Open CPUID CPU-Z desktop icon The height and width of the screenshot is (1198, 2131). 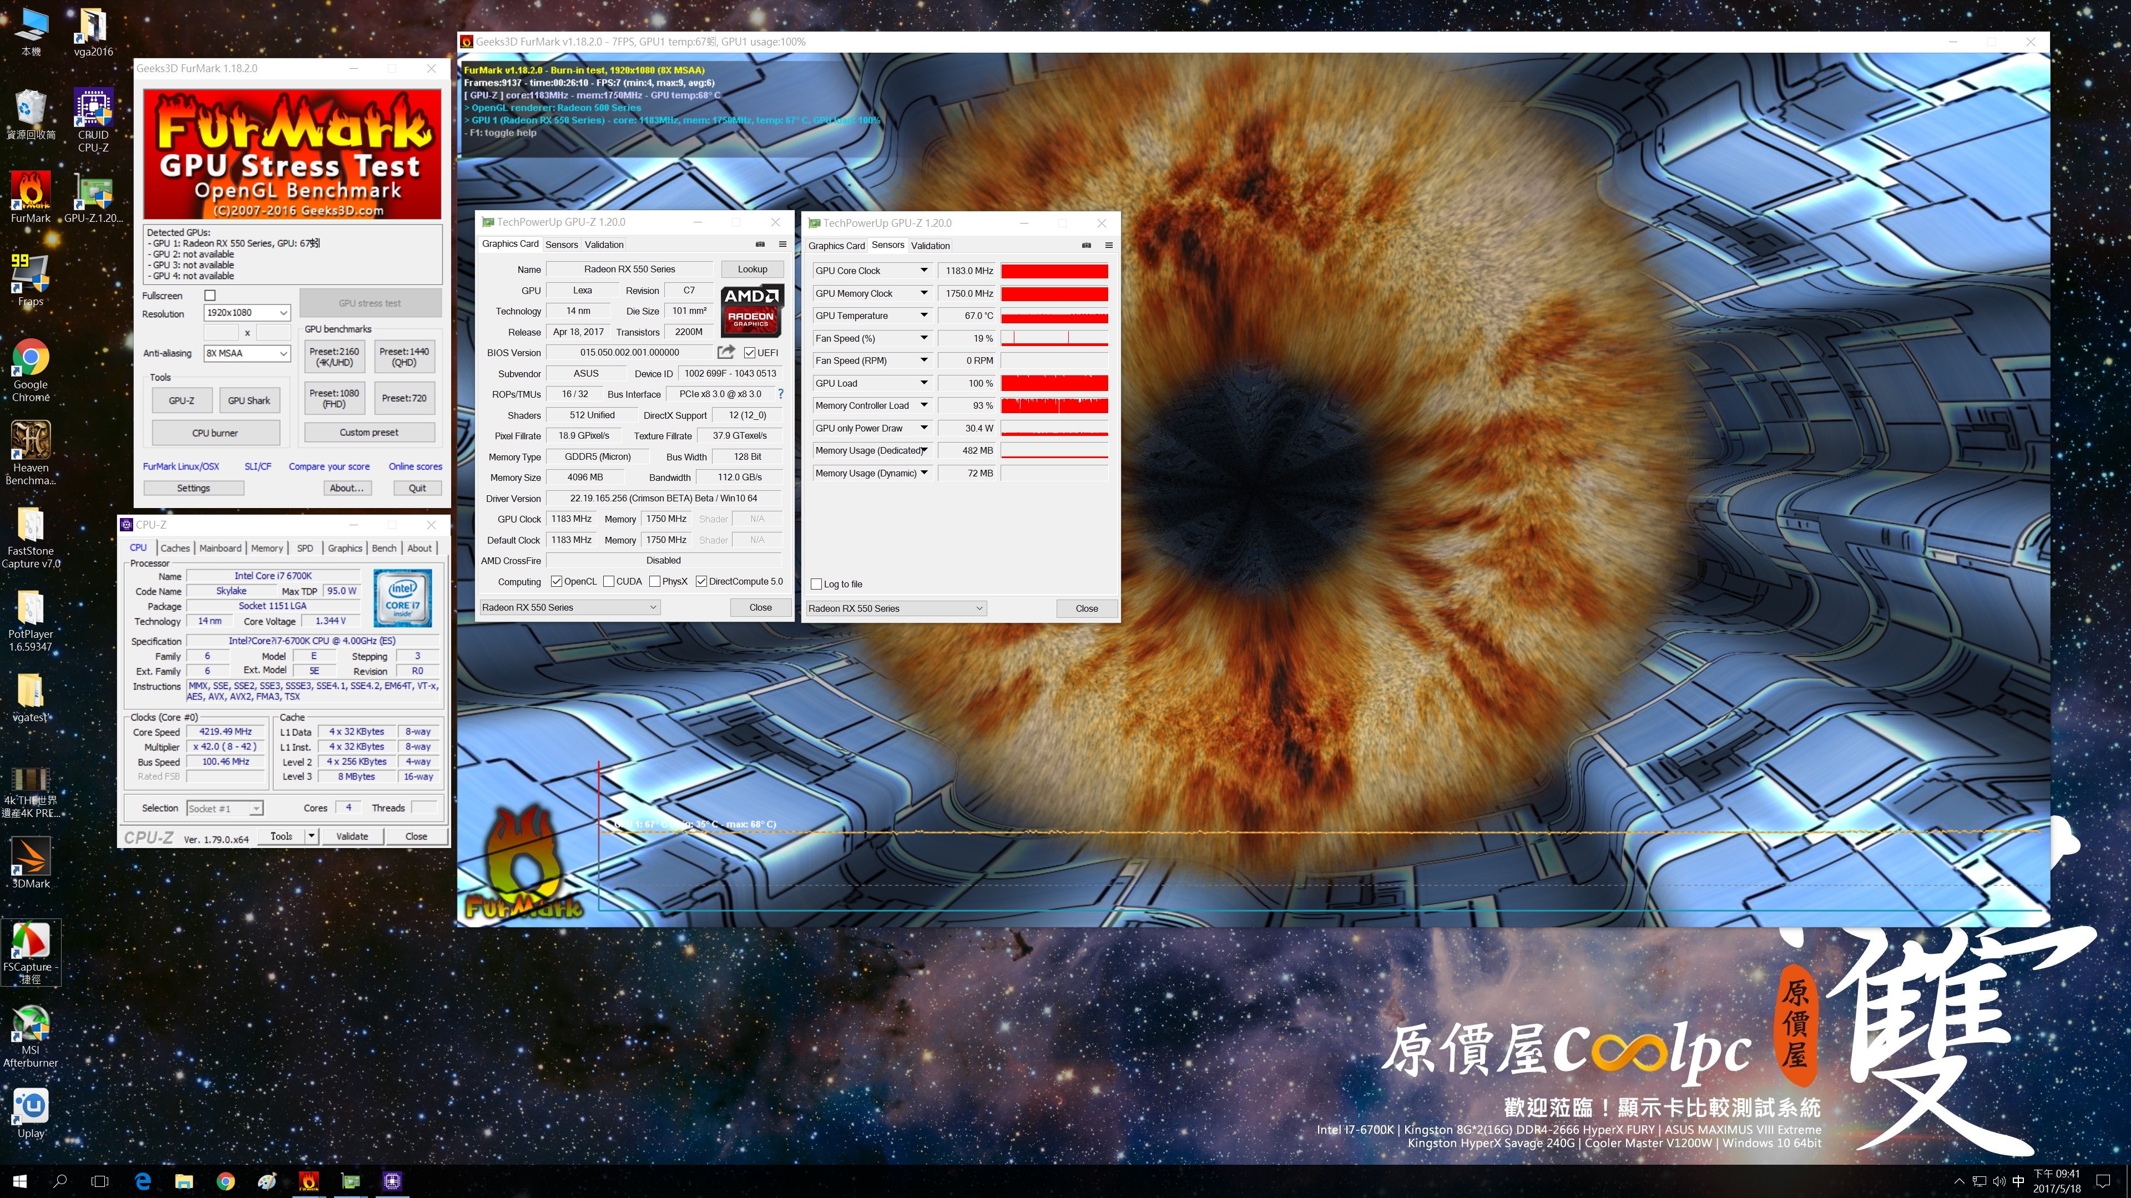coord(93,120)
